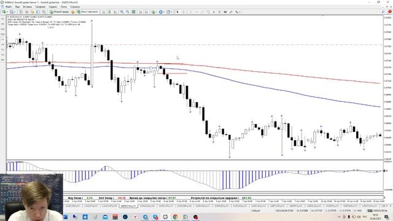
Task: Toggle the Terminal panel icon
Action: [38, 12]
